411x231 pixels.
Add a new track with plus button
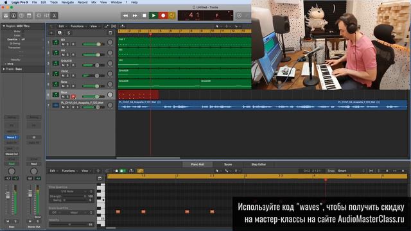pyautogui.click(x=51, y=33)
